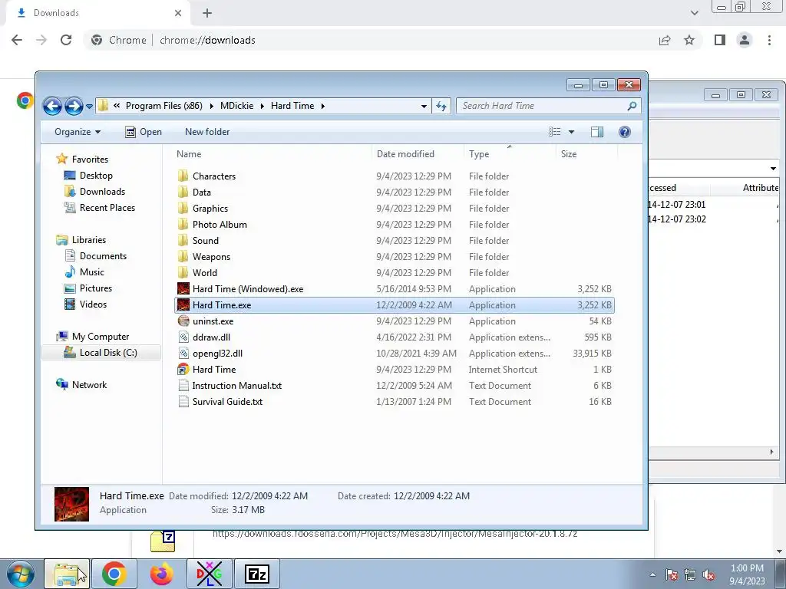This screenshot has width=786, height=589.
Task: Select Hard Time Internet Shortcut
Action: pos(394,369)
